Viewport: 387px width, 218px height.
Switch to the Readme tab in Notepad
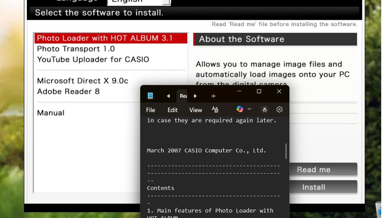point(183,96)
